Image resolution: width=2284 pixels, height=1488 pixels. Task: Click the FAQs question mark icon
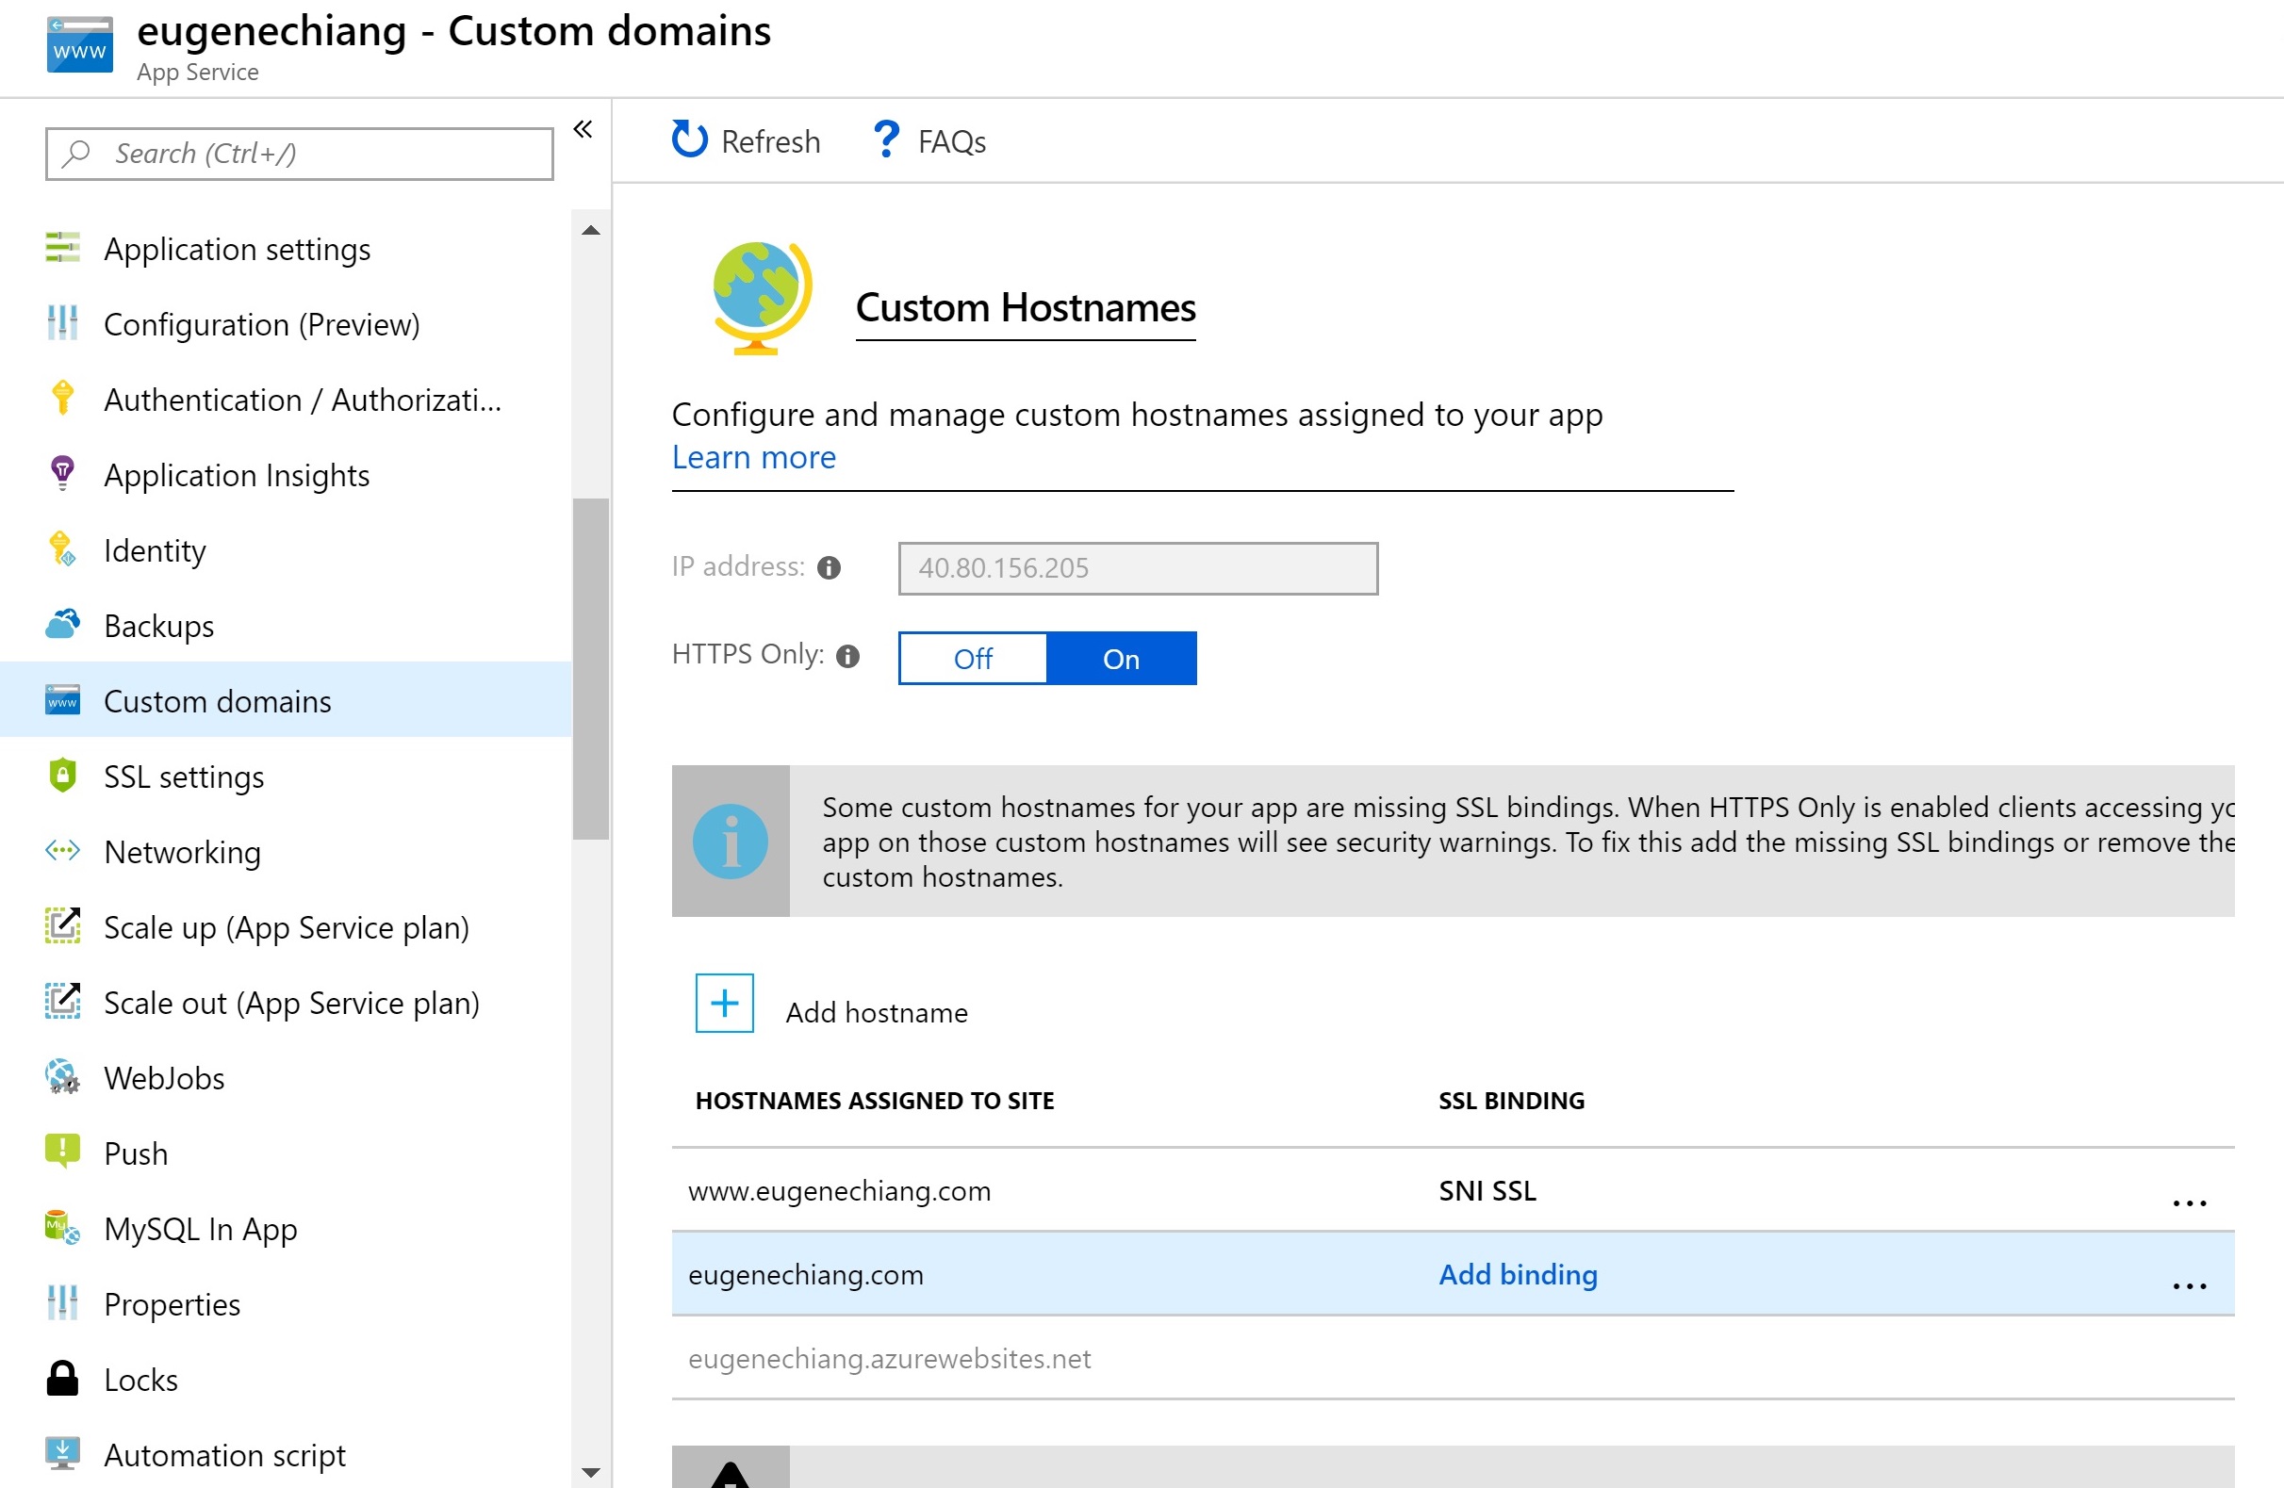click(x=887, y=140)
